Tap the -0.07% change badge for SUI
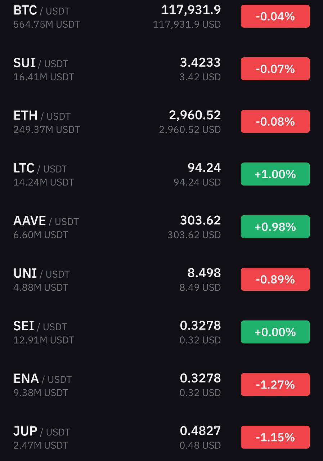This screenshot has height=461, width=323. [x=275, y=69]
